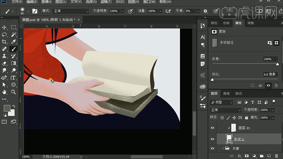This screenshot has height=159, width=283.
Task: Select the Eyedropper tool
Action: pyautogui.click(x=13, y=42)
